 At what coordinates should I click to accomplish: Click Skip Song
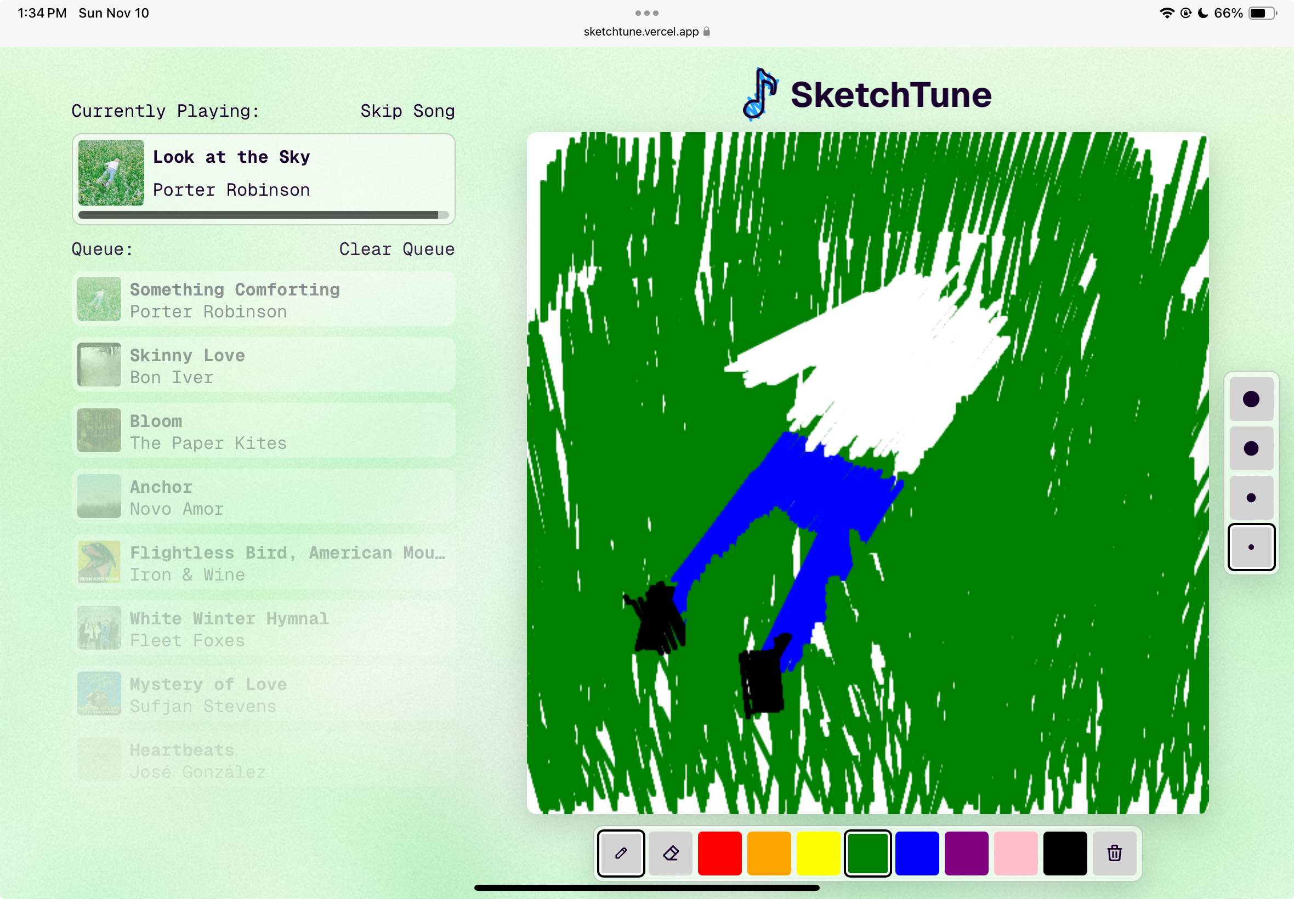click(407, 111)
